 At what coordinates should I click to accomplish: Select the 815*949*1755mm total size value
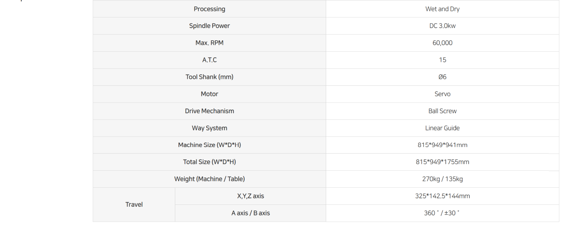[442, 162]
